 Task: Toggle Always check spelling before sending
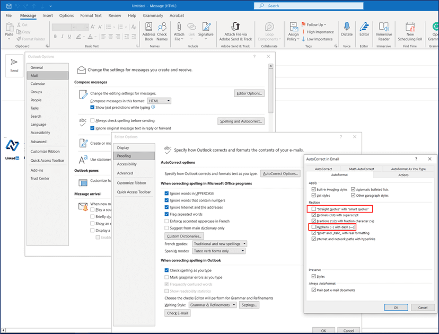point(93,121)
